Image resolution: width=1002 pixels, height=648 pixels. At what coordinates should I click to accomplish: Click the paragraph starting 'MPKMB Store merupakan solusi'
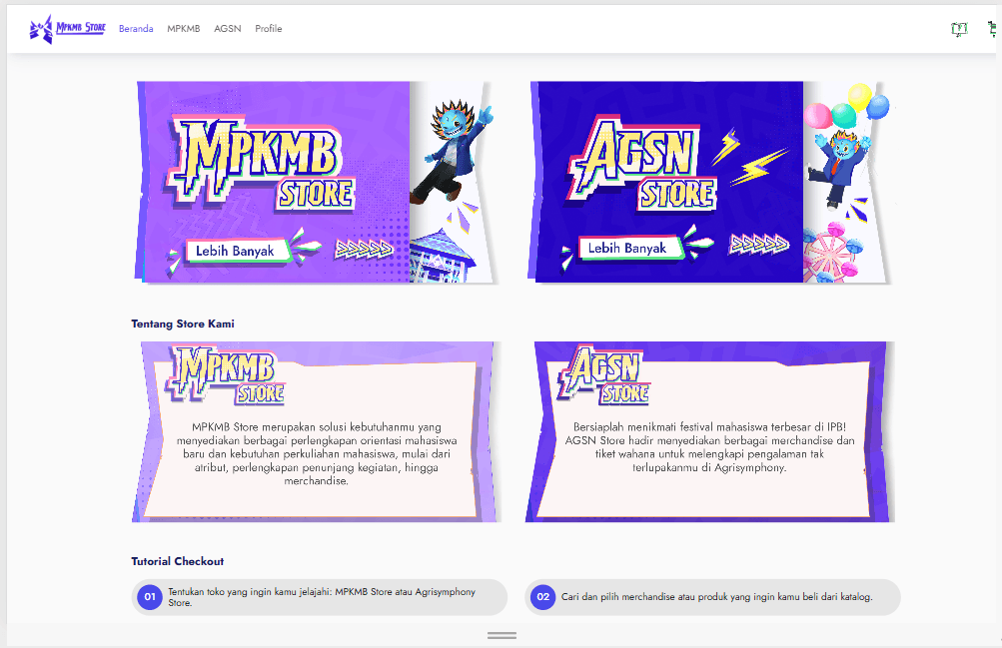(x=317, y=454)
